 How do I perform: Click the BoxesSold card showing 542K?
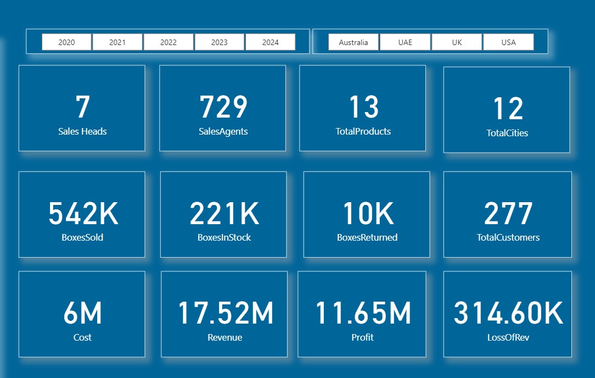tap(82, 214)
